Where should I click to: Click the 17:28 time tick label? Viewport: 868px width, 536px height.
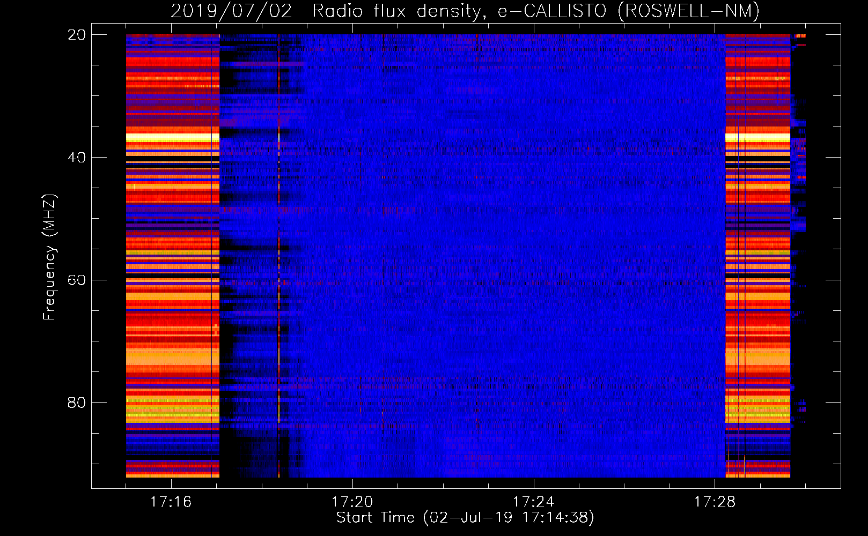click(715, 502)
